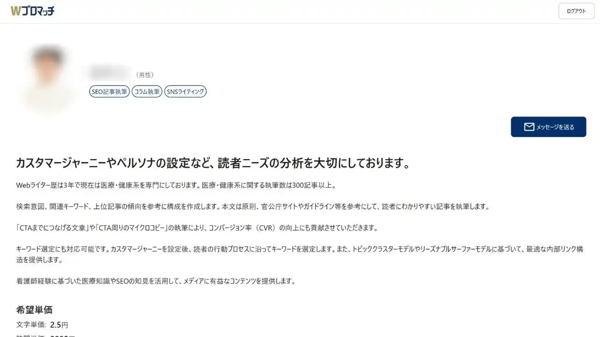This screenshot has height=337, width=600.
Task: Click the paragraph starting with 看護師経験
Action: point(156,281)
